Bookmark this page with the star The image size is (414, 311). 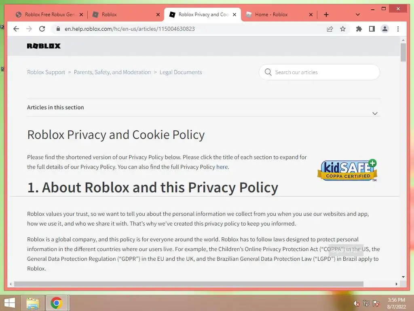(x=343, y=29)
